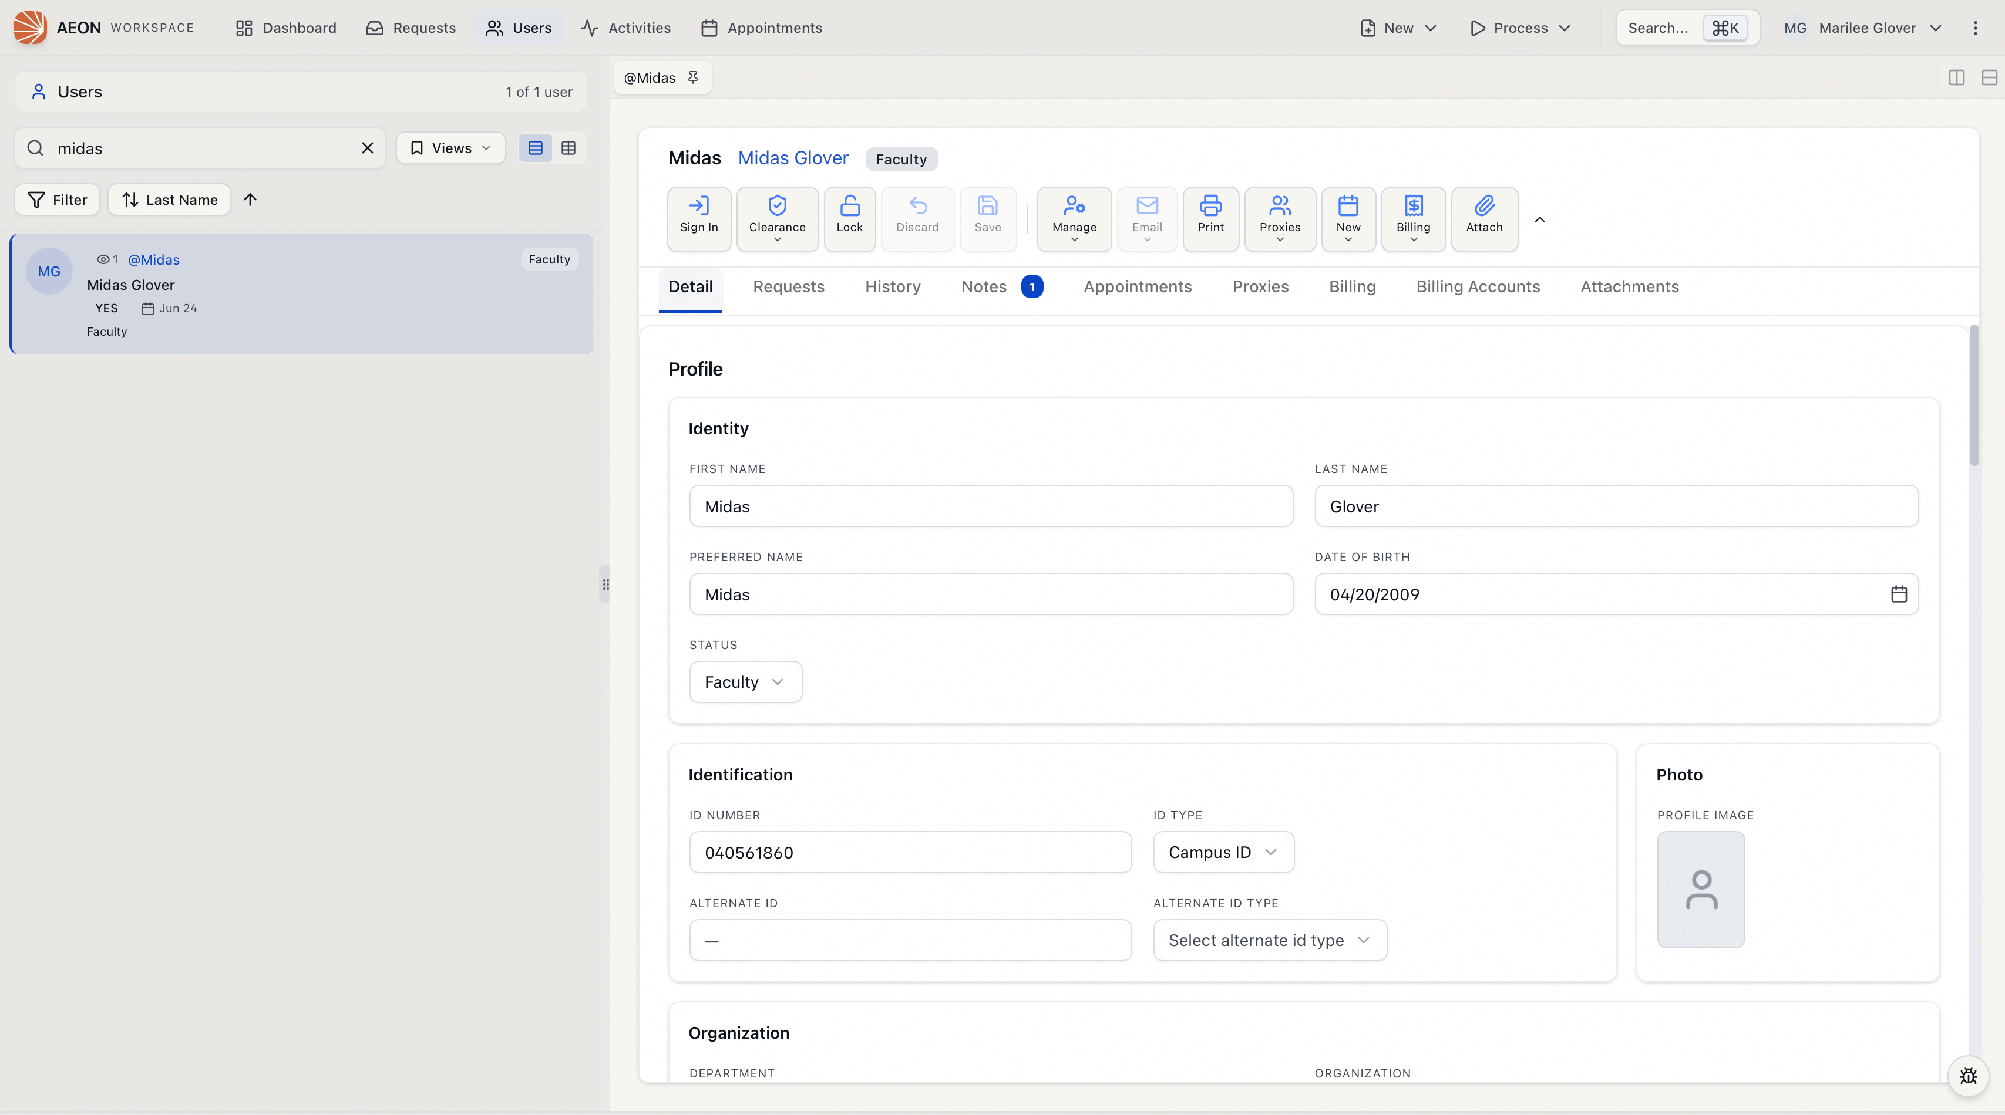Open the Clearance menu
Screen dimensions: 2005x1115
click(x=777, y=218)
